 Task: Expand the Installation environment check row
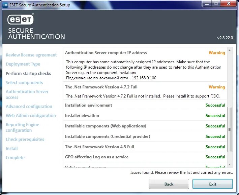click(145, 105)
